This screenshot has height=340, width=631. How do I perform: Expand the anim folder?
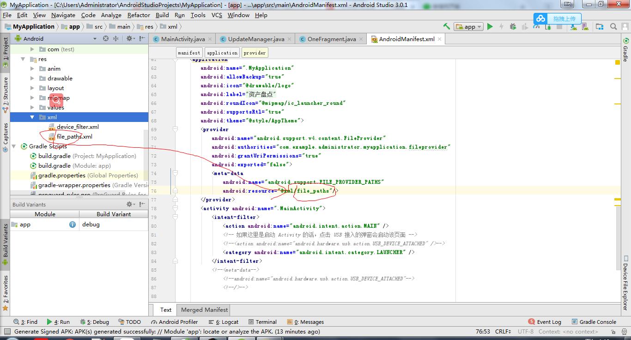coord(32,69)
